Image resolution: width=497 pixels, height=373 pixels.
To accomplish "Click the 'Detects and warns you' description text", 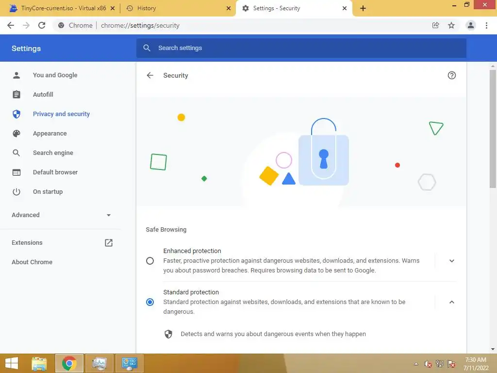I will (x=273, y=334).
